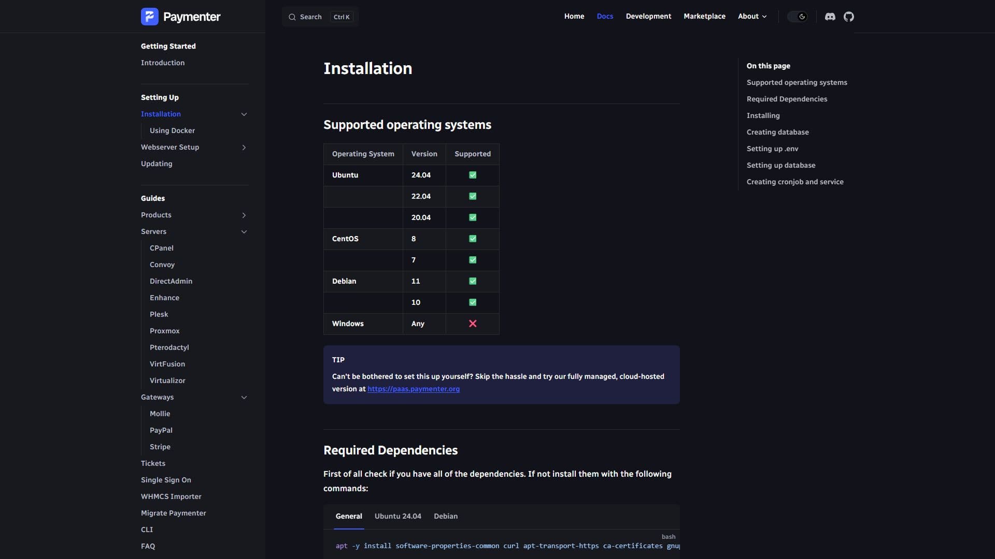The image size is (995, 559).
Task: Open the Pterodactyl server guide
Action: point(169,348)
